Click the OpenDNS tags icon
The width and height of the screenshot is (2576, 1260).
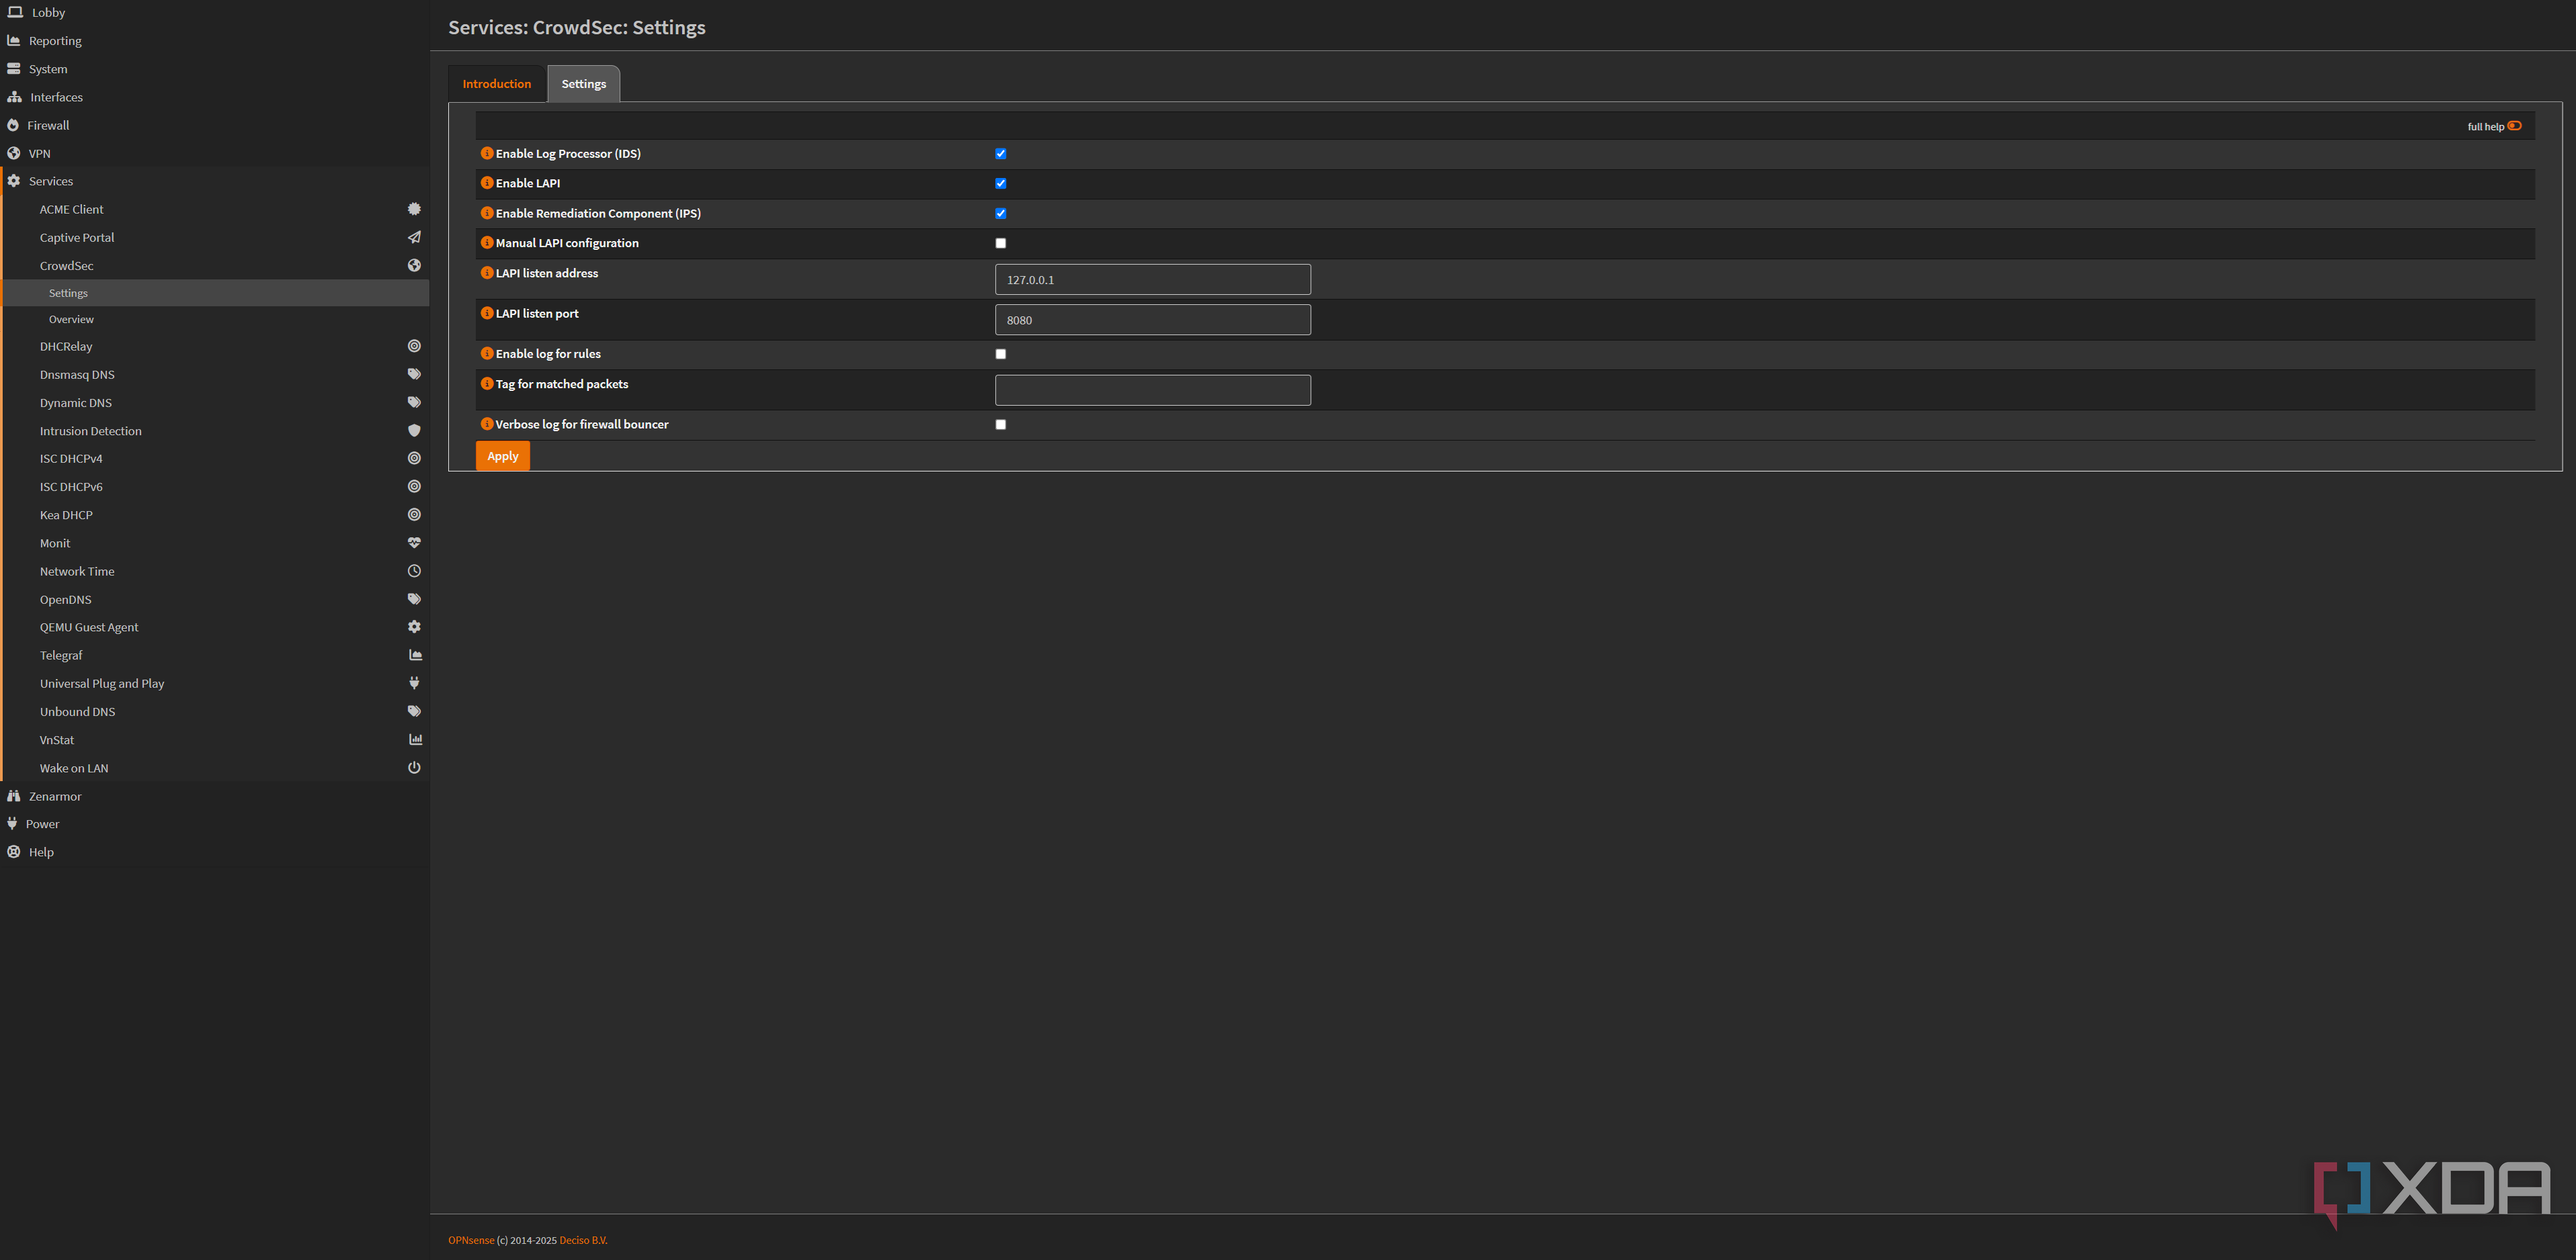pyautogui.click(x=414, y=598)
